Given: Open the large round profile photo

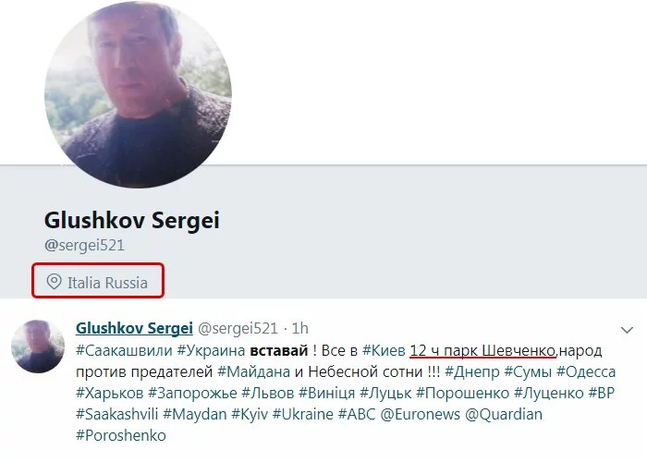Looking at the screenshot, I should (x=138, y=94).
